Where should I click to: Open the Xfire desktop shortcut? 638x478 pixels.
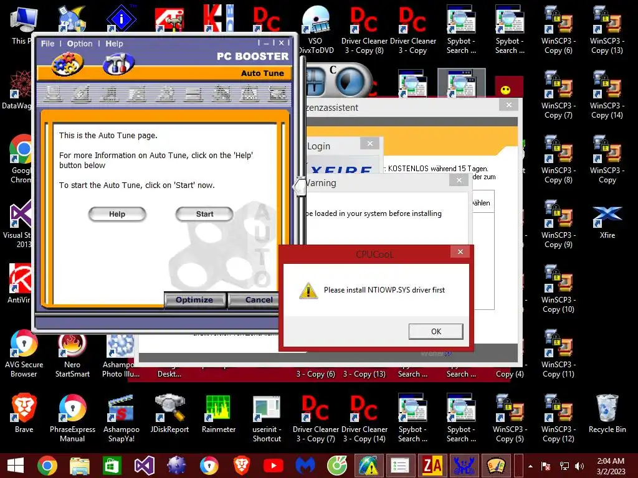(607, 222)
